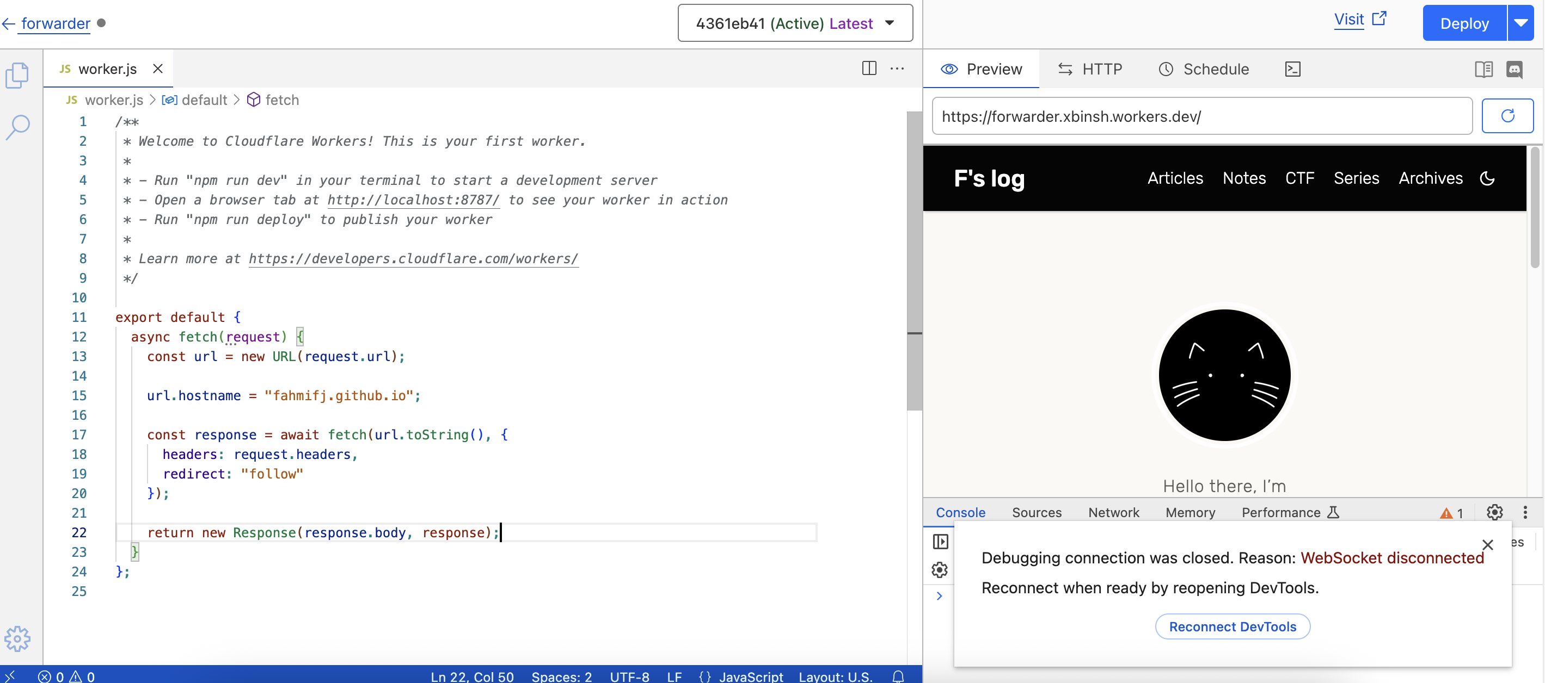Open the terminal panel icon tab
This screenshot has height=683, width=1545.
[1292, 70]
